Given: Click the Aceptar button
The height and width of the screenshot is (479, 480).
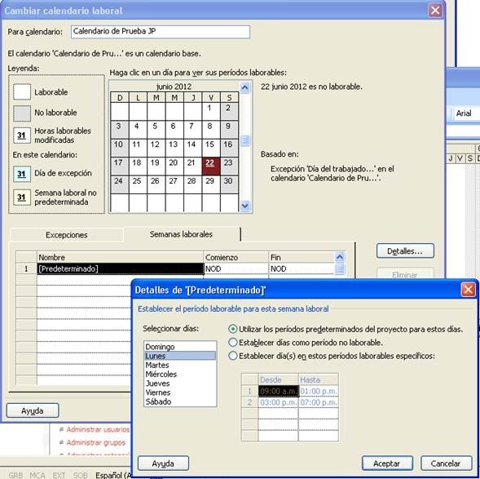Looking at the screenshot, I should (387, 463).
